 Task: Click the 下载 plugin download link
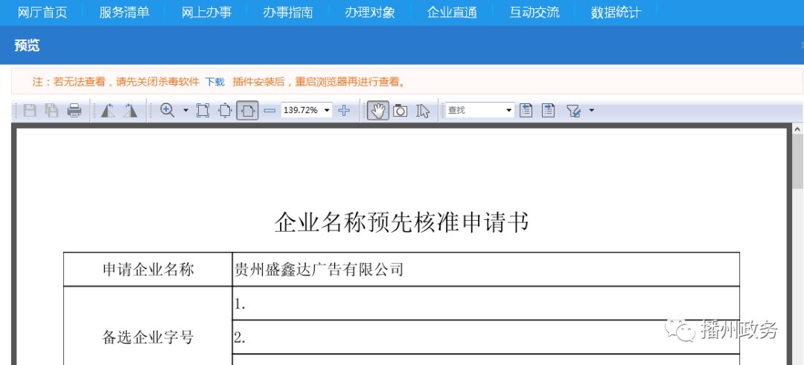click(214, 82)
